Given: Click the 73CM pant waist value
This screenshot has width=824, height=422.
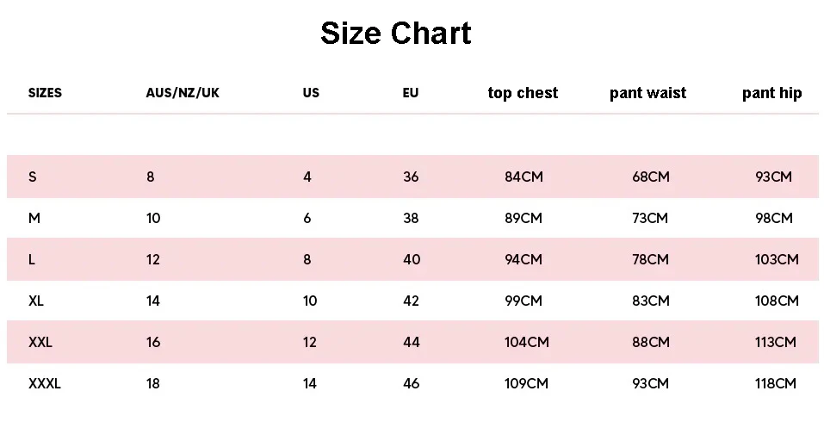Looking at the screenshot, I should (x=650, y=219).
